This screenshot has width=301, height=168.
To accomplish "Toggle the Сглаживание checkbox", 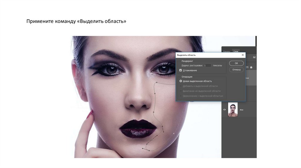I will 180,70.
